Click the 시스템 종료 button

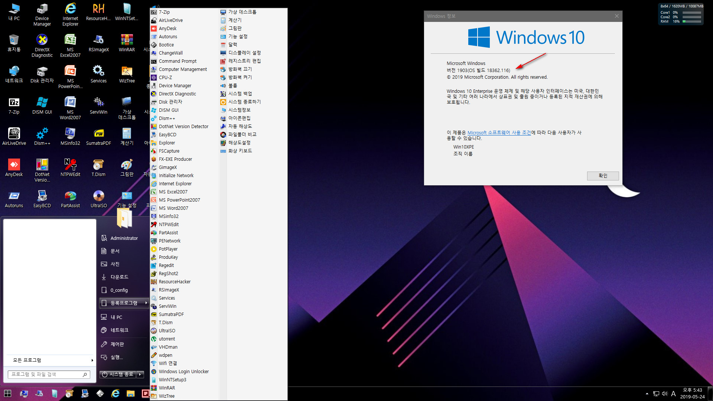118,374
